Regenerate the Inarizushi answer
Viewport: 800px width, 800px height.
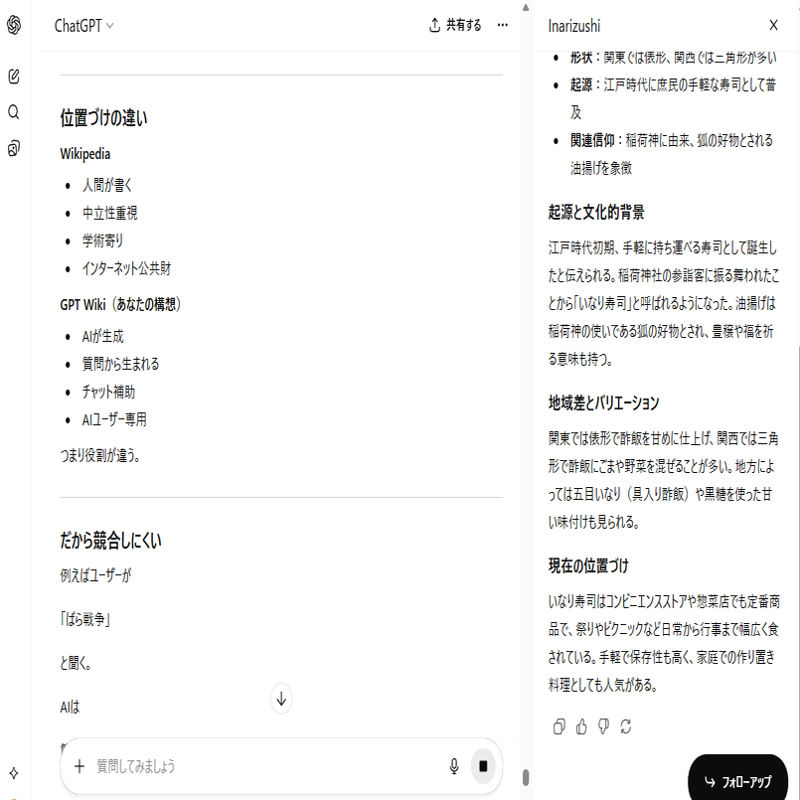[x=626, y=726]
